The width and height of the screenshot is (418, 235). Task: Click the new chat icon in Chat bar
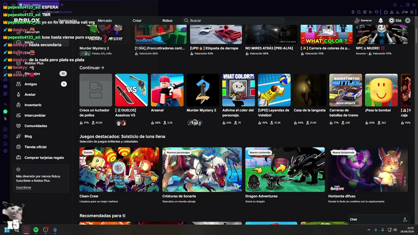pyautogui.click(x=405, y=219)
